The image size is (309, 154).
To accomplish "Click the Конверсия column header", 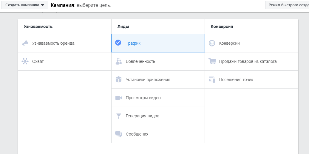I will click(x=222, y=27).
